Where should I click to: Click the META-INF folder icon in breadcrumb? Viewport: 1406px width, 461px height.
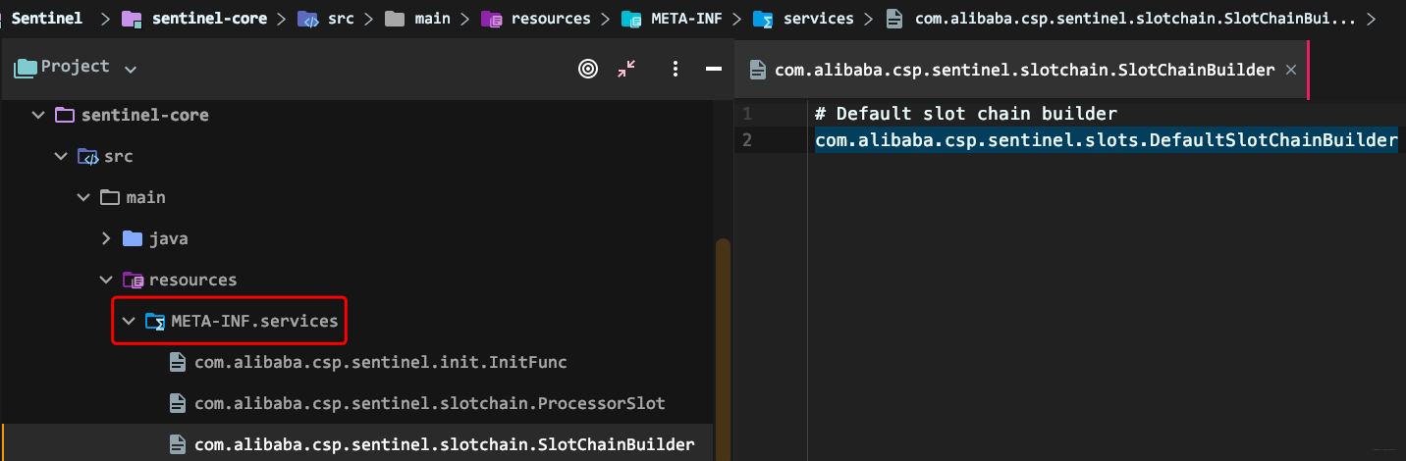632,18
